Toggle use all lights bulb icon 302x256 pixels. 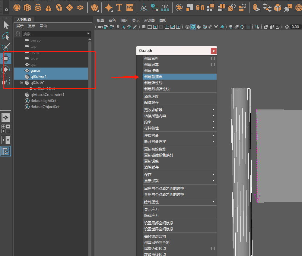[216, 27]
